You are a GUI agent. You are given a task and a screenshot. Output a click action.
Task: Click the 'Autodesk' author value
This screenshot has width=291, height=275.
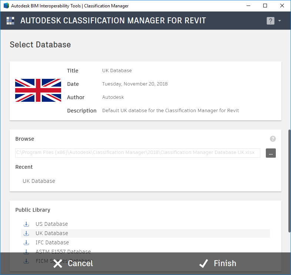113,97
